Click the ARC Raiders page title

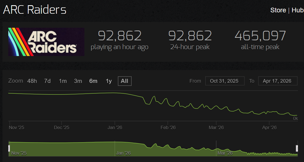tap(35, 10)
